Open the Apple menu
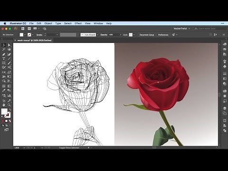Viewport: 228px width, 171px height. tap(5, 23)
